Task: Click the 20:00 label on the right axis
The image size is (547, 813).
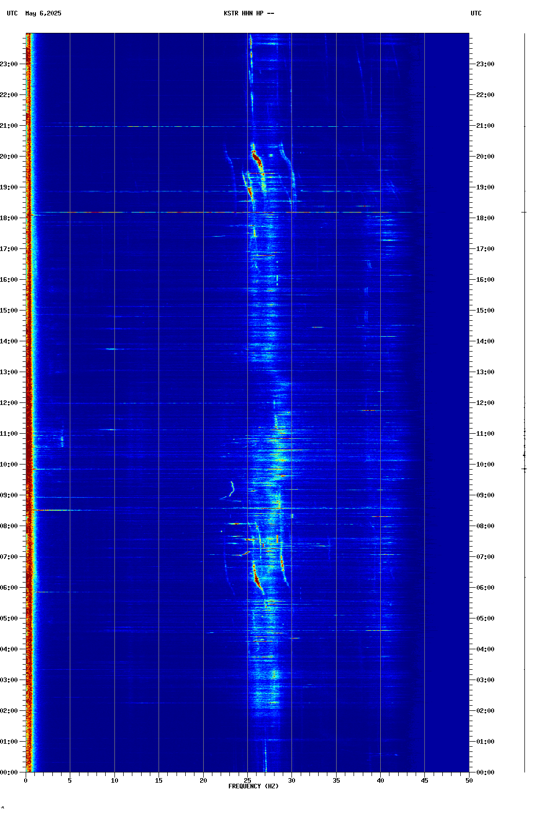Action: (485, 157)
